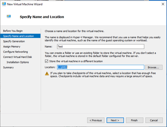167x127 pixels.
Task: Click Finish to create the virtual machine
Action: (134, 120)
